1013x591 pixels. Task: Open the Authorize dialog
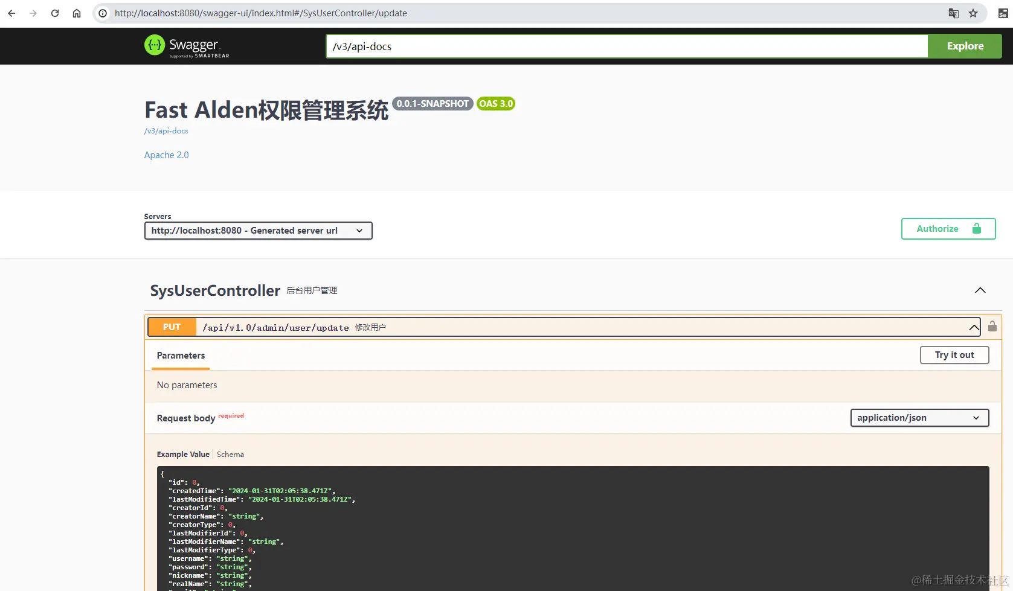pos(938,228)
